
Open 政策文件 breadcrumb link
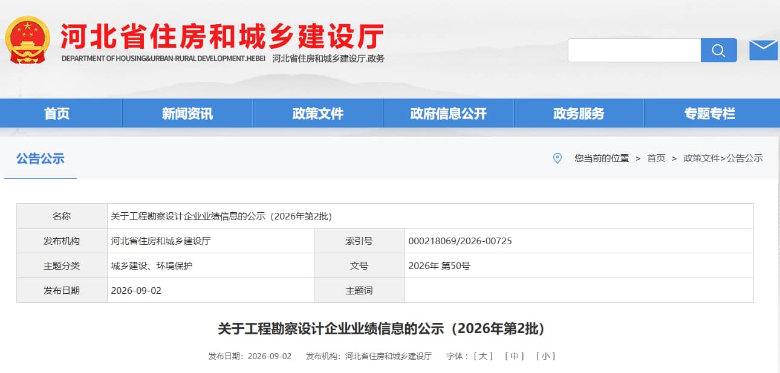tap(701, 158)
